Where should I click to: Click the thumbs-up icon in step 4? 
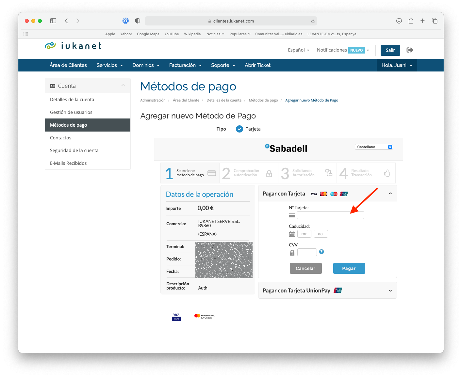(x=387, y=173)
